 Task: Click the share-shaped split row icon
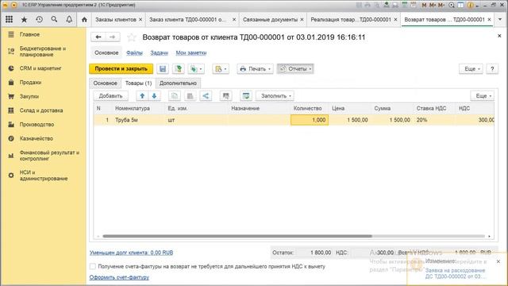pyautogui.click(x=206, y=95)
